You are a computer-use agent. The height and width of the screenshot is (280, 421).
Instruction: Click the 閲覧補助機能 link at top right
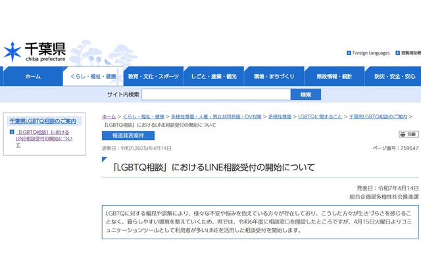[410, 53]
